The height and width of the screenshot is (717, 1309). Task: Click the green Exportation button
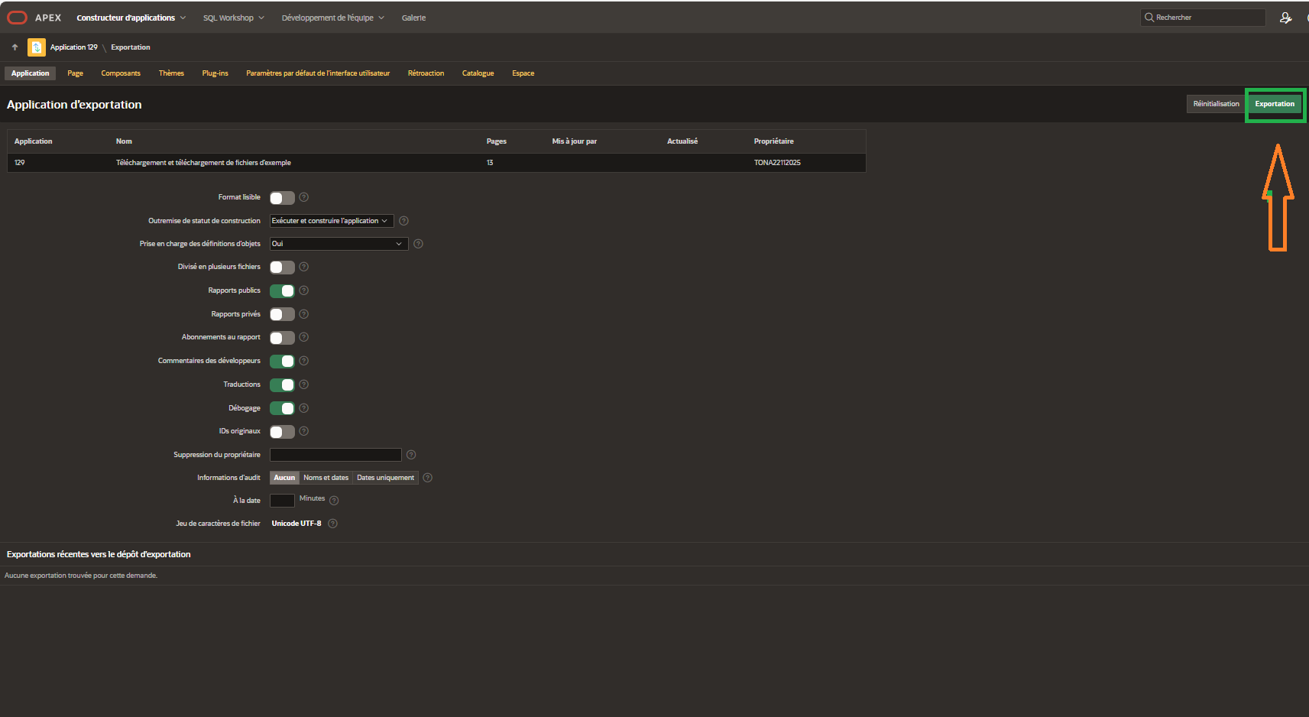point(1275,104)
